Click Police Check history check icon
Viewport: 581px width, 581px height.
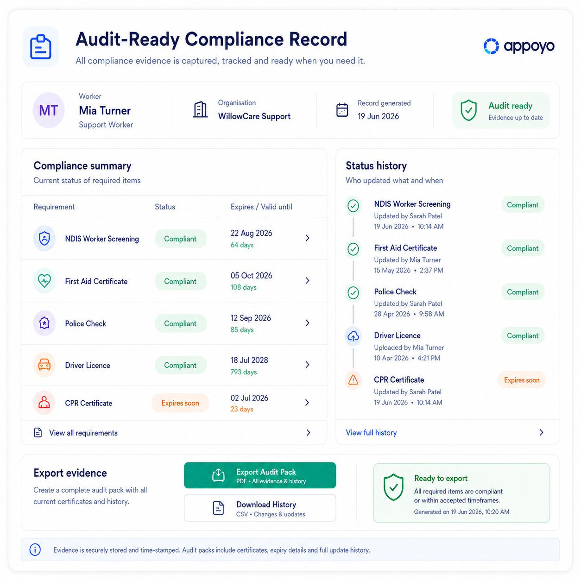click(x=353, y=293)
